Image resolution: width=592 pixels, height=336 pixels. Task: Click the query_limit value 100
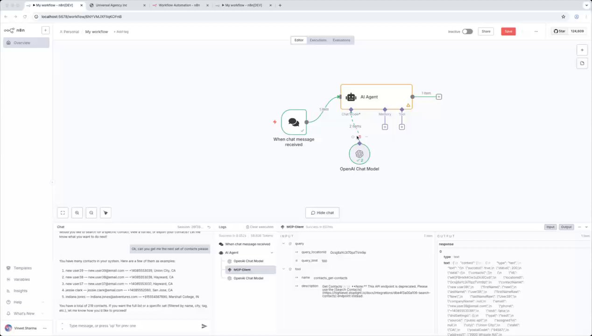[x=324, y=261]
